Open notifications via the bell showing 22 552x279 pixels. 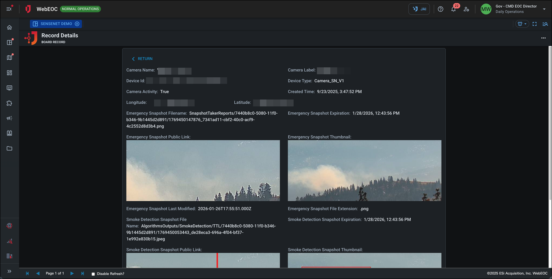[453, 9]
